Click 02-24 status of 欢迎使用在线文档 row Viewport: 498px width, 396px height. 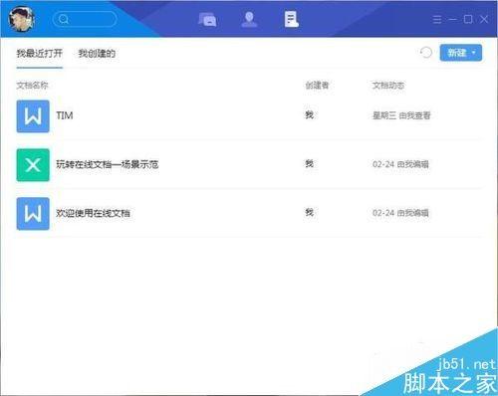pyautogui.click(x=400, y=213)
